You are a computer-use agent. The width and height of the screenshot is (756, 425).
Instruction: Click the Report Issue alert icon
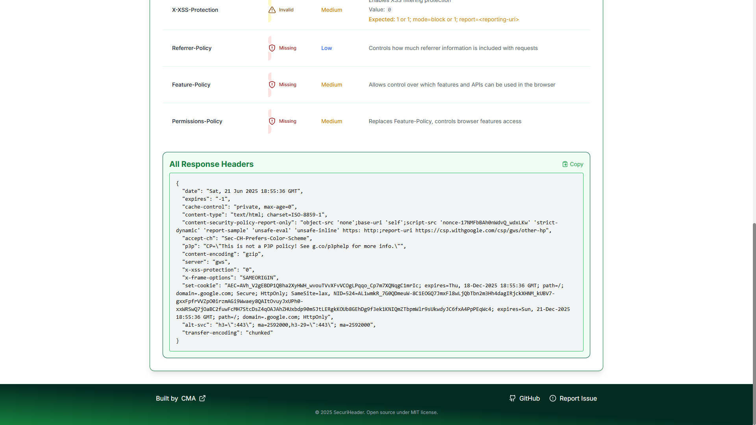[553, 398]
